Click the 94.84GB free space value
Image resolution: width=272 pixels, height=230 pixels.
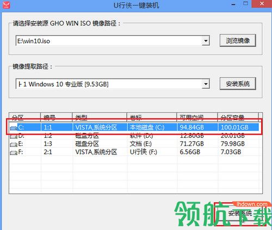click(x=191, y=128)
